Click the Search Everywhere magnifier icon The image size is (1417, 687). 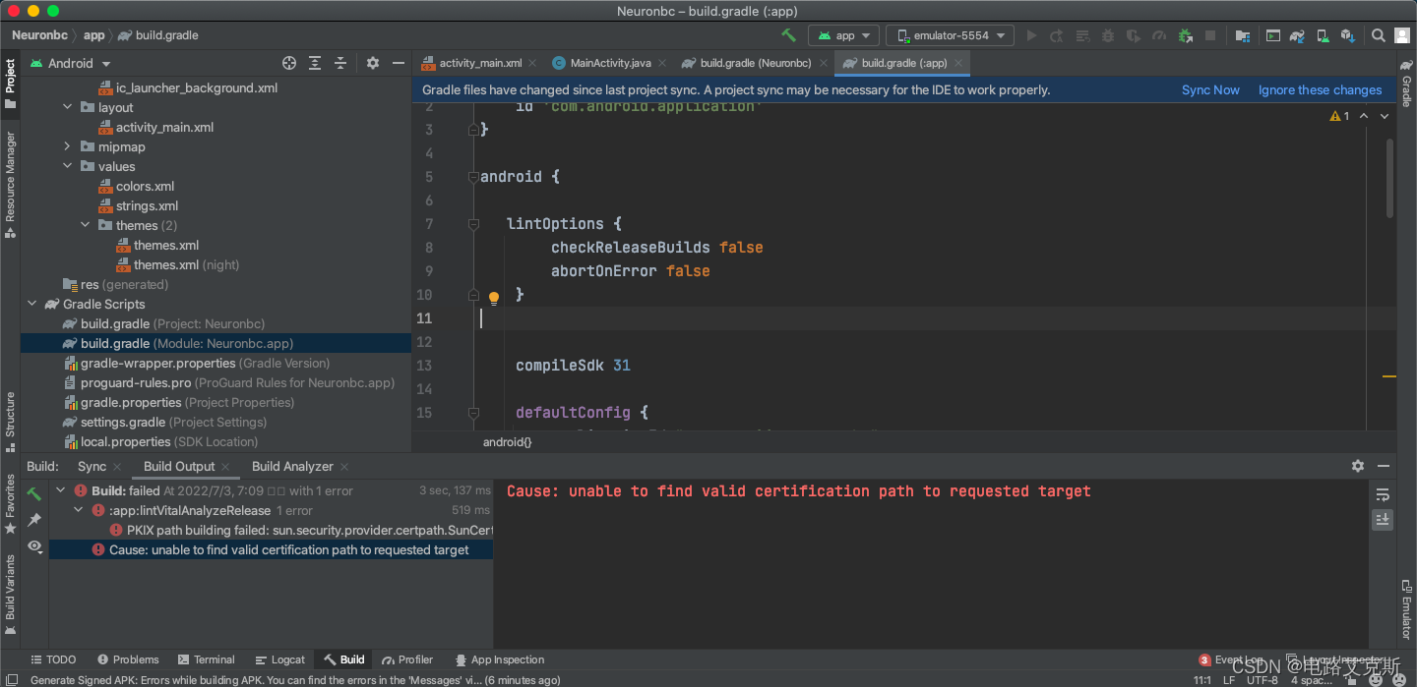click(x=1379, y=35)
